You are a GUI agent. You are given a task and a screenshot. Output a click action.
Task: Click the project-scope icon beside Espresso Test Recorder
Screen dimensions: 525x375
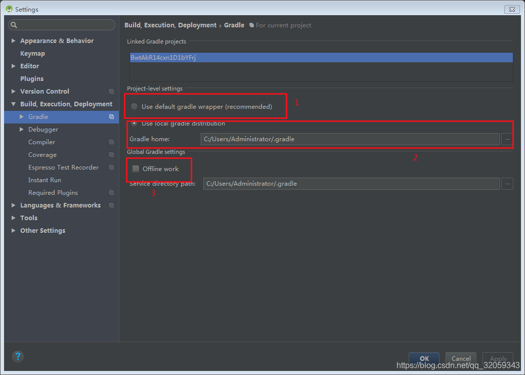(x=111, y=167)
